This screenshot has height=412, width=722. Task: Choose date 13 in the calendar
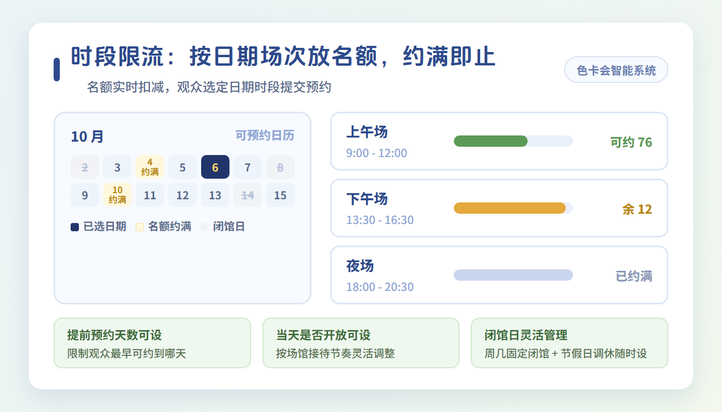coord(215,195)
